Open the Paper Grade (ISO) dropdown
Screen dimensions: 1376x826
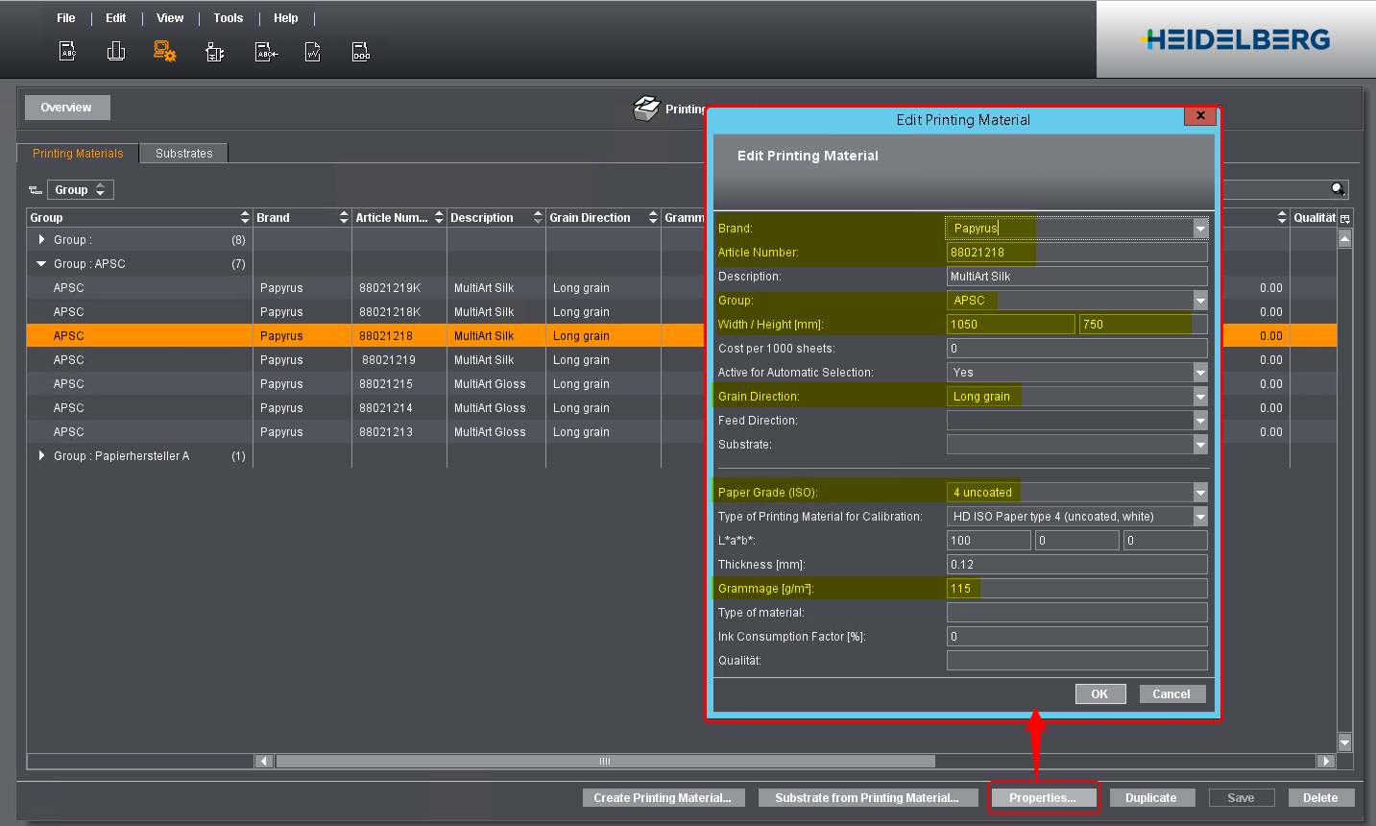tap(1200, 493)
